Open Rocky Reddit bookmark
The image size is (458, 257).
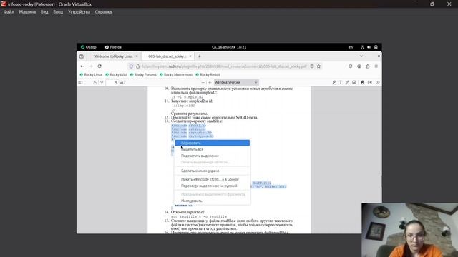pos(208,74)
